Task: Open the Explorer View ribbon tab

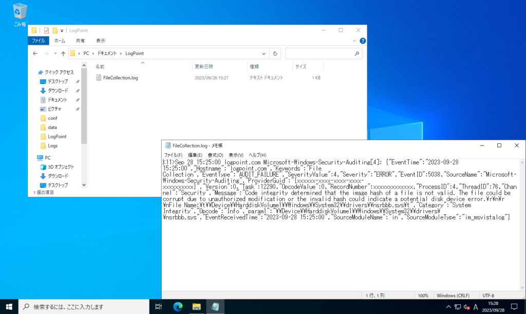Action: pos(101,41)
